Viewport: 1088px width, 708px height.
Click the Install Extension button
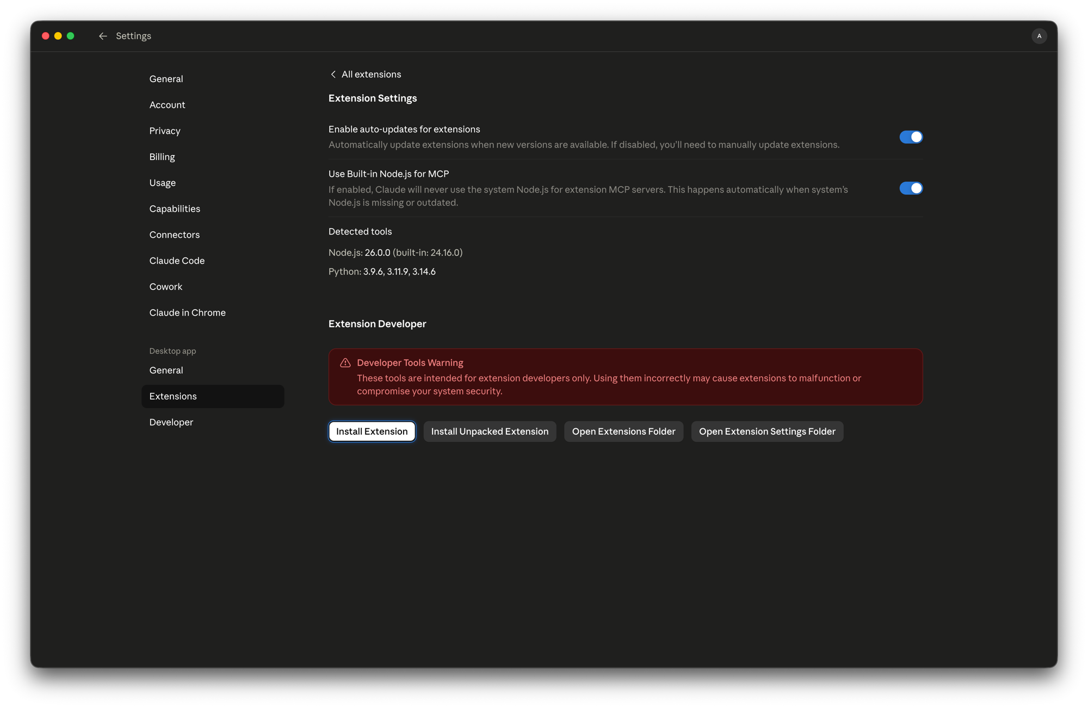(x=372, y=432)
